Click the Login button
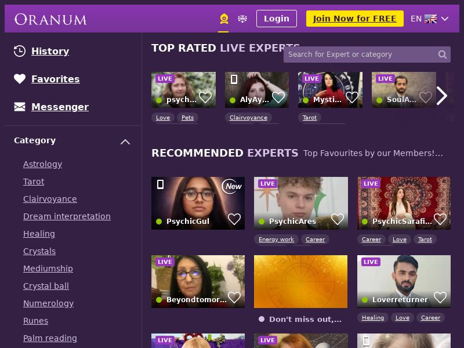The height and width of the screenshot is (348, 464). pyautogui.click(x=277, y=19)
